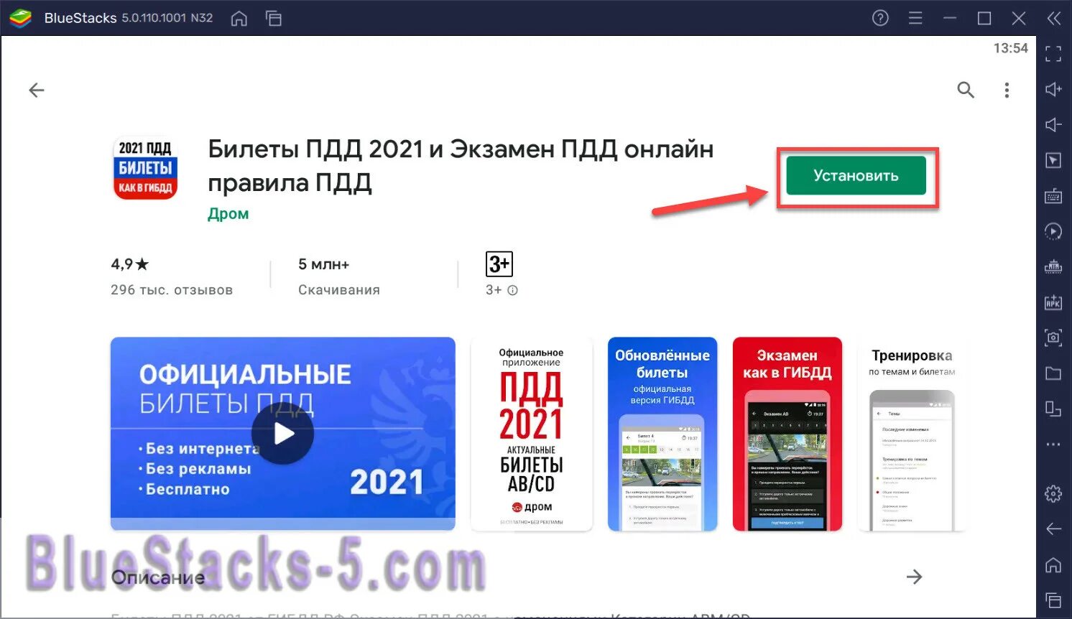This screenshot has height=619, width=1072.
Task: Click the app title Билеты ПДД 2021
Action: click(461, 165)
